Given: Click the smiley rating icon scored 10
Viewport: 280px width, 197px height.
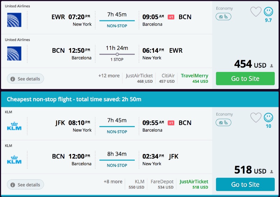Looking at the screenshot, I should (x=268, y=118).
